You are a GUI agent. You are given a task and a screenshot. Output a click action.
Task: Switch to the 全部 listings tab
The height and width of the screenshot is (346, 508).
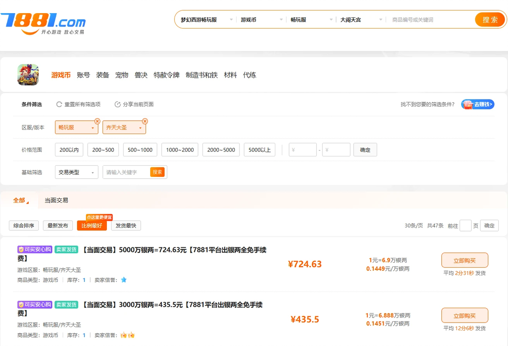(20, 200)
